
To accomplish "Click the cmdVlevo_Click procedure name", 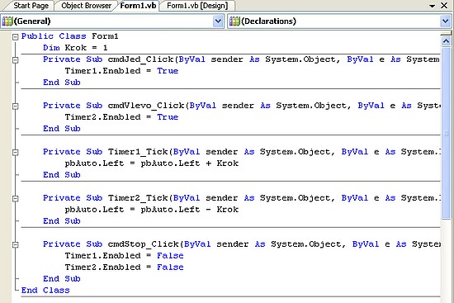I will [x=146, y=106].
